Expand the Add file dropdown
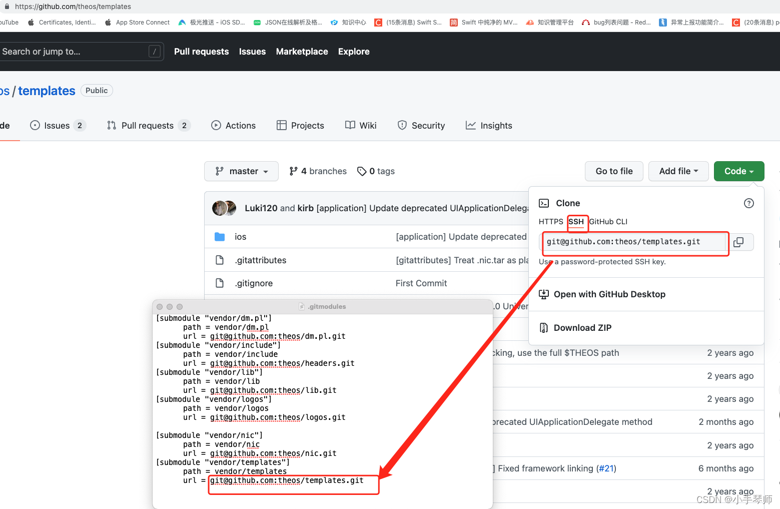The width and height of the screenshot is (780, 509). click(x=678, y=171)
